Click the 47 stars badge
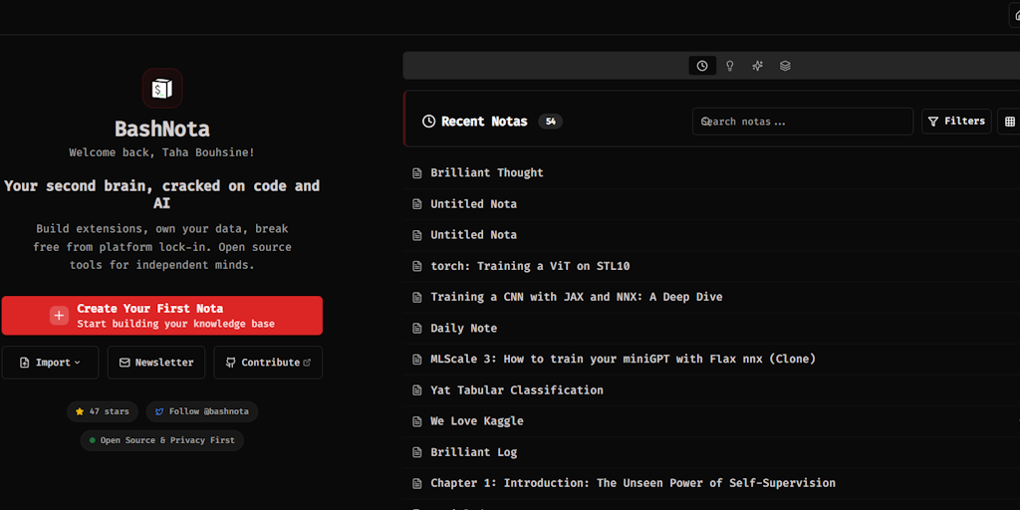Screen dimensions: 1020x510 pos(103,411)
